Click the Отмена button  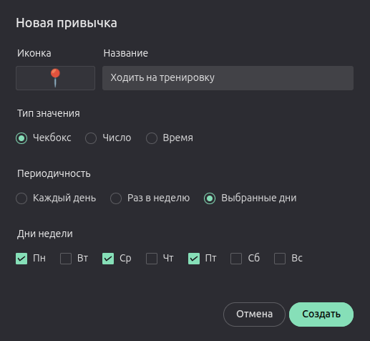(x=254, y=314)
